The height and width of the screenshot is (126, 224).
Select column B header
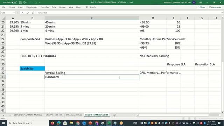[x=32, y=18]
